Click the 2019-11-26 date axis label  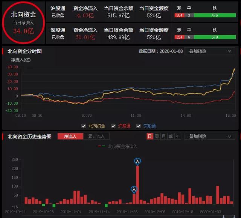pyautogui.click(x=127, y=212)
